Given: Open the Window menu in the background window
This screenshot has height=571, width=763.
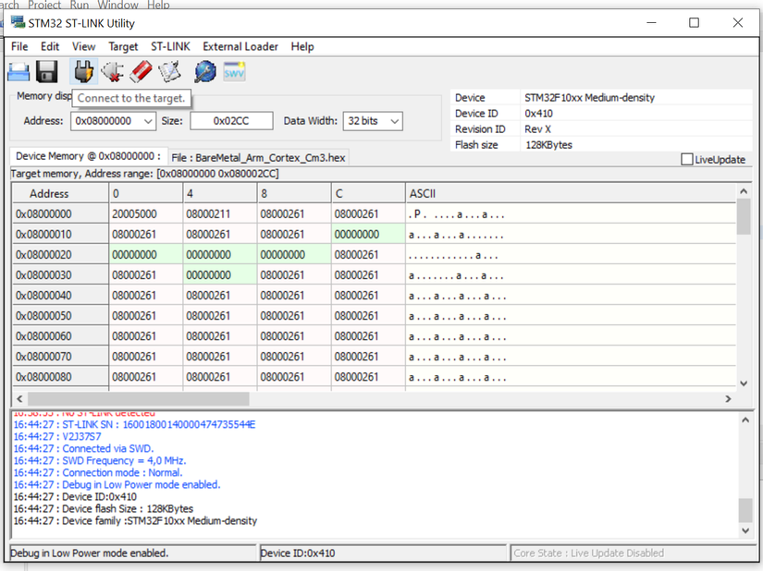Looking at the screenshot, I should click(118, 5).
